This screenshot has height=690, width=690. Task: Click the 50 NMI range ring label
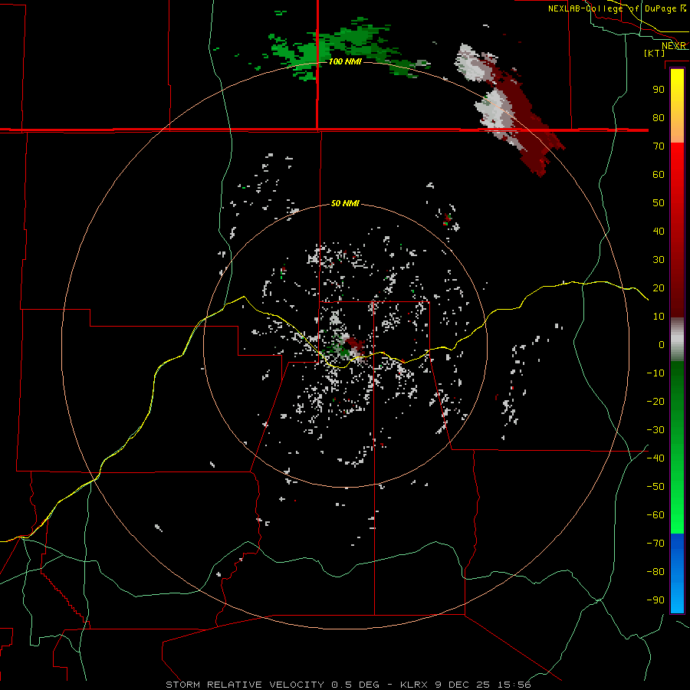[345, 203]
